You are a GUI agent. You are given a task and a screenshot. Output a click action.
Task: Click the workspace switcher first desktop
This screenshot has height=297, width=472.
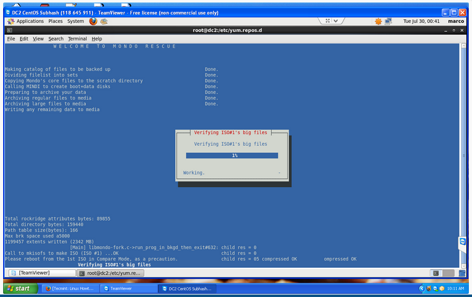click(x=436, y=273)
